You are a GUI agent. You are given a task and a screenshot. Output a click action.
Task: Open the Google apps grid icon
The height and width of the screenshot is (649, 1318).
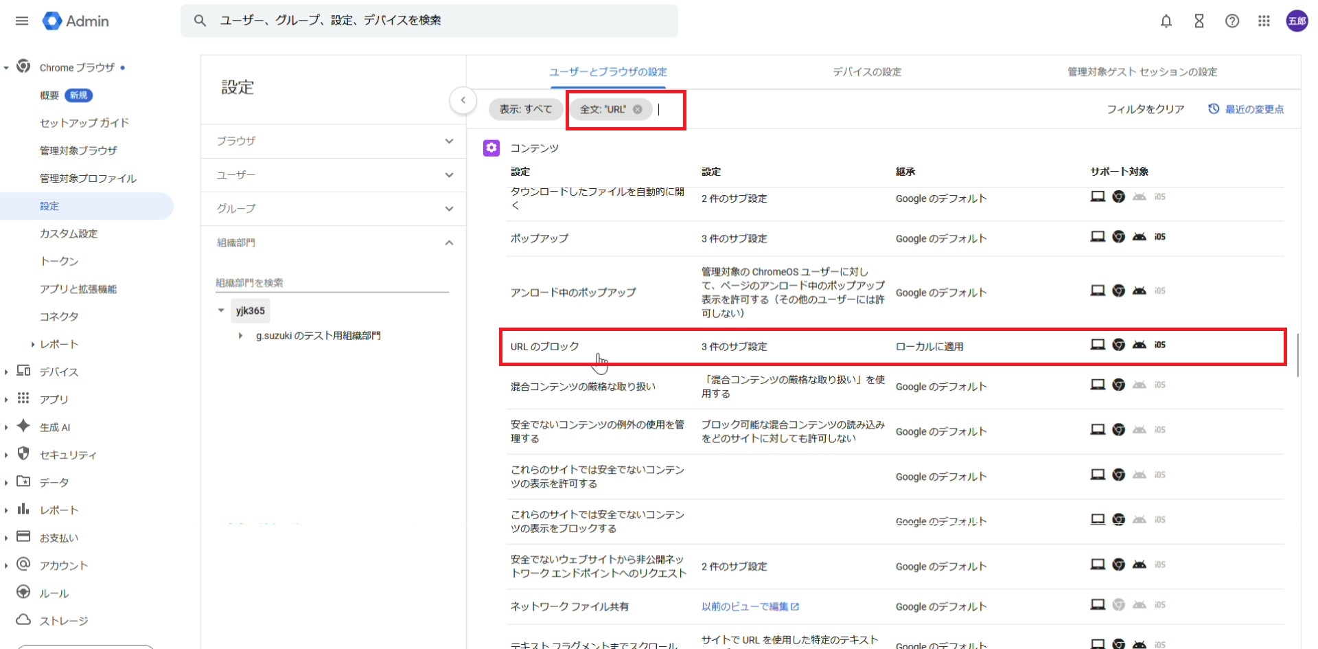[x=1264, y=21]
